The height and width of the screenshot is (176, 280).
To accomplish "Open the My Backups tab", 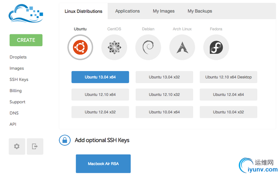I will 200,11.
